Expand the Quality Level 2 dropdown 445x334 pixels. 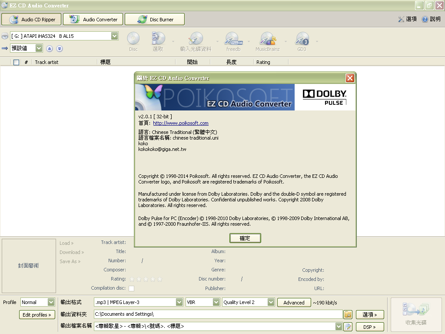[x=271, y=302]
